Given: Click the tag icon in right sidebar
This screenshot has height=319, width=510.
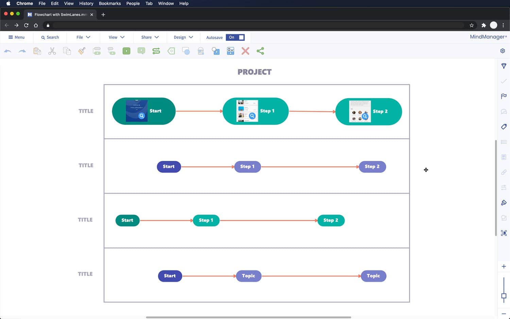Looking at the screenshot, I should (x=504, y=127).
